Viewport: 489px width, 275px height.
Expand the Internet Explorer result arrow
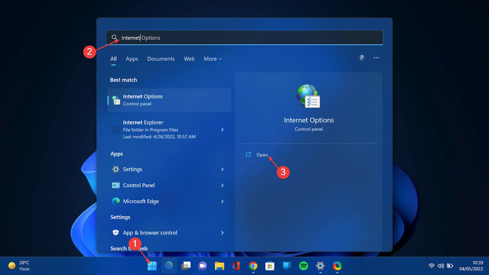tap(222, 130)
